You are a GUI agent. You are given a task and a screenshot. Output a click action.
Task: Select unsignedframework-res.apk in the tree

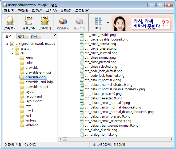click(x=35, y=44)
